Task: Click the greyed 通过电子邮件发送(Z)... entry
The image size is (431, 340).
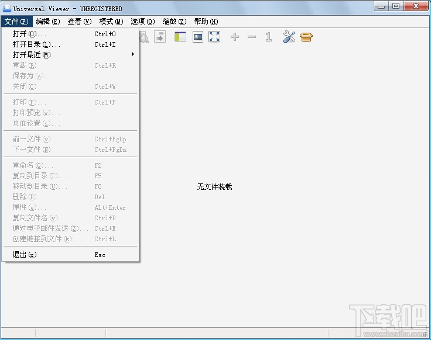Action: coord(70,228)
